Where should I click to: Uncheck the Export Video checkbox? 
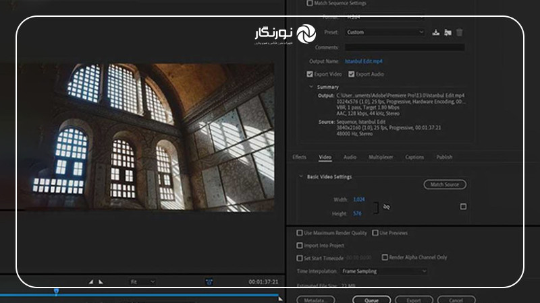(x=310, y=74)
